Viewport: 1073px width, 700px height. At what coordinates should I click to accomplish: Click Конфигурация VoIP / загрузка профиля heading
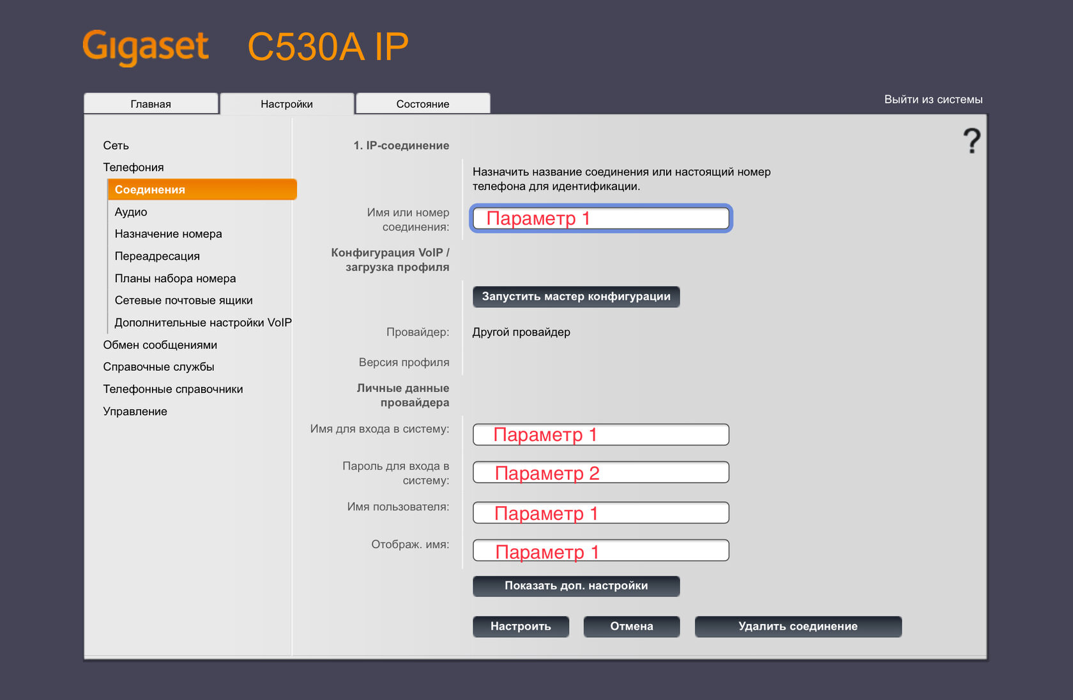pyautogui.click(x=390, y=260)
